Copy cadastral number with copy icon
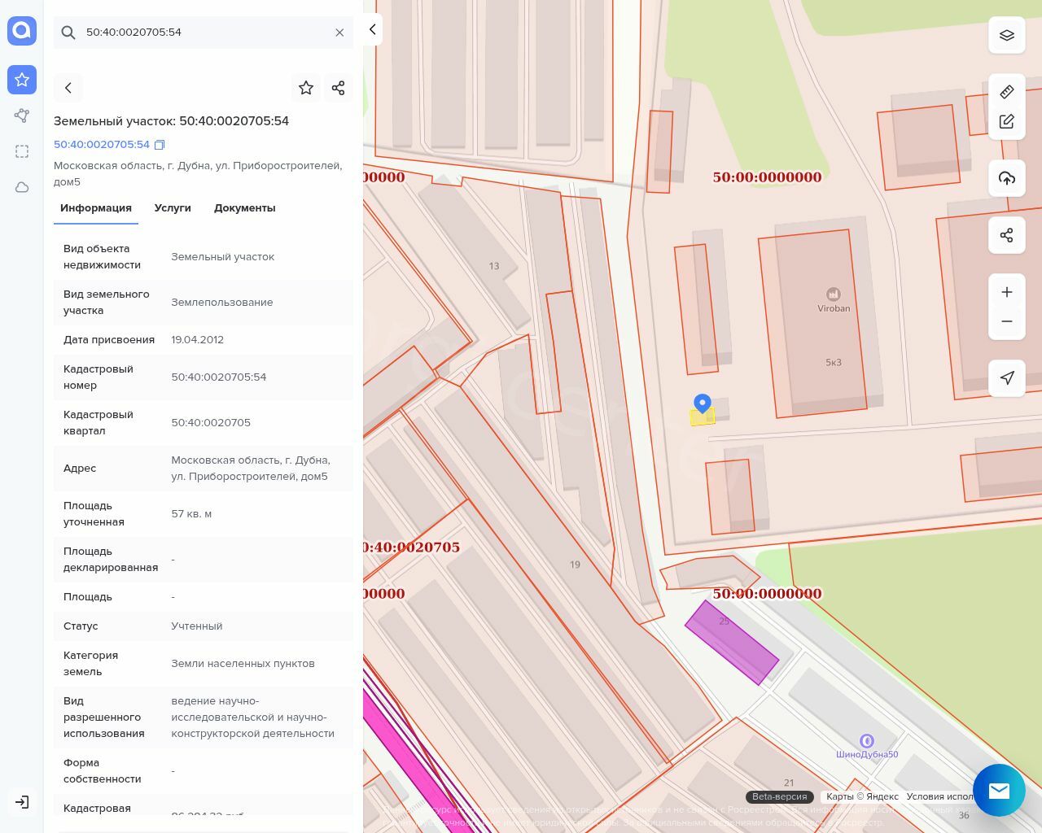1042x833 pixels. pyautogui.click(x=160, y=145)
